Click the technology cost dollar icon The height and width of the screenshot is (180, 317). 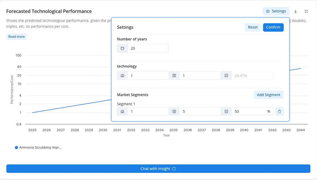tap(174, 76)
